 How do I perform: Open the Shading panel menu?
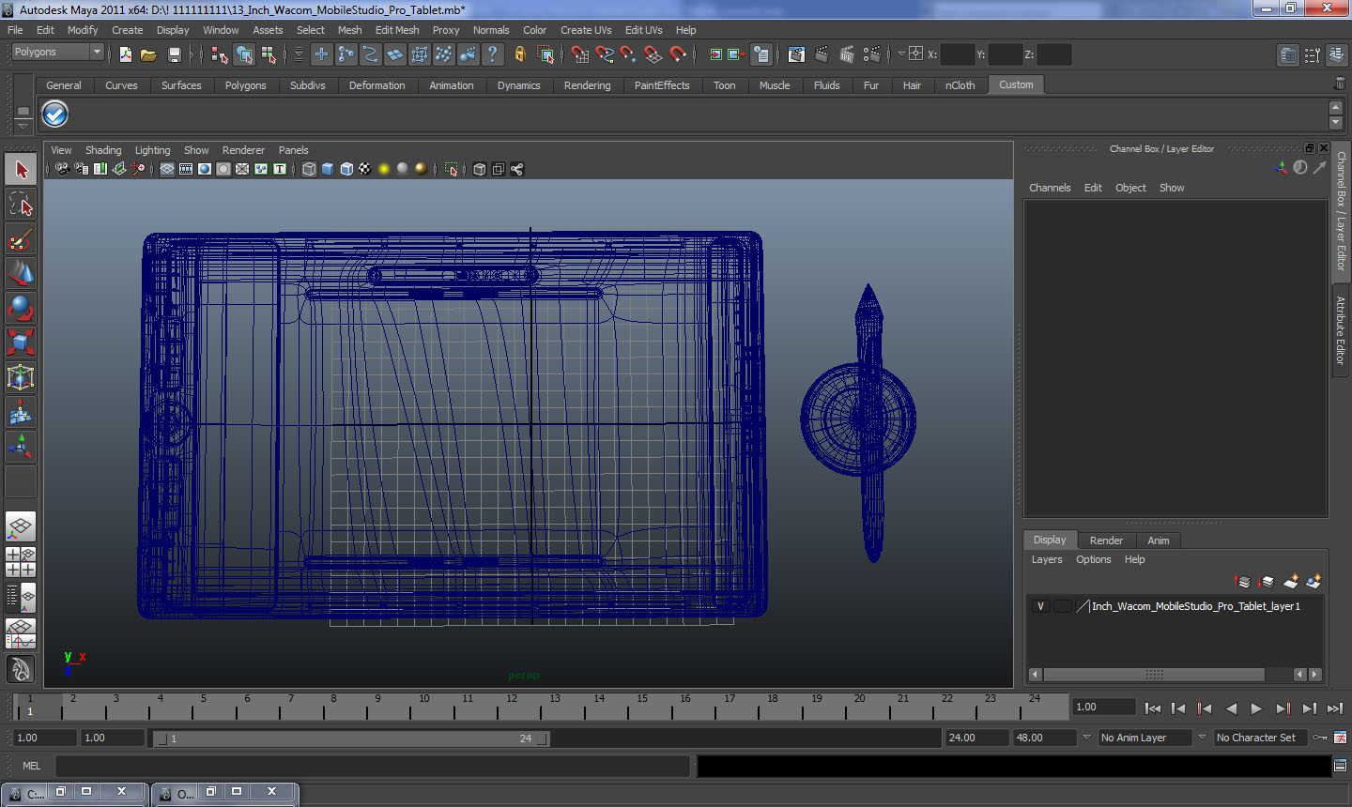pos(103,150)
